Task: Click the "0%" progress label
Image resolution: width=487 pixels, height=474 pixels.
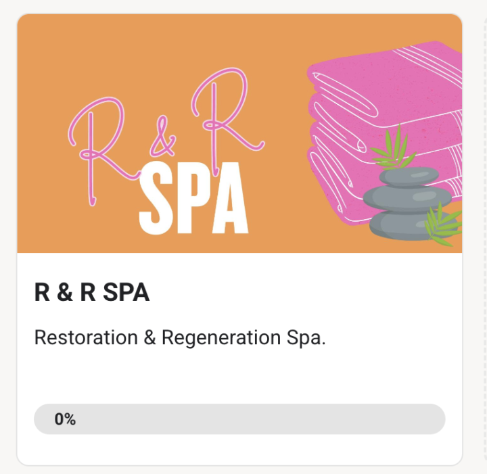Action: tap(65, 419)
